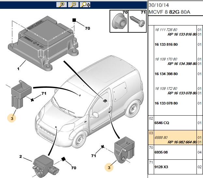The width and height of the screenshot is (203, 178).
Task: Click the date 30/10/14 header
Action: coord(159,5)
